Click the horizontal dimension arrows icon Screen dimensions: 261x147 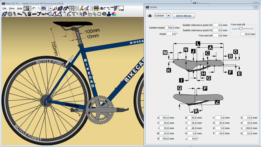click(x=106, y=8)
